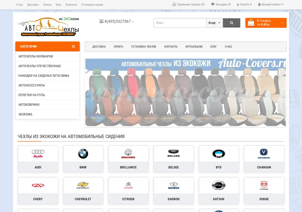Viewport: 302px width, 212px height.
Task: Expand the phone number dropdown arrow
Action: 133,22
